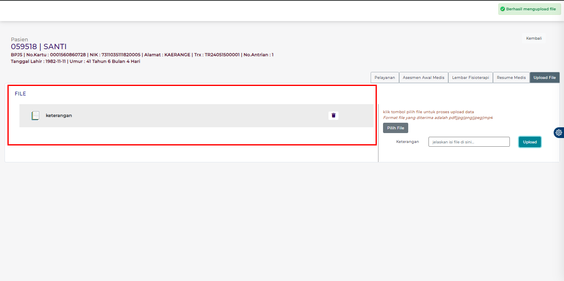Click the green checkmark in the success notification
Image resolution: width=564 pixels, height=281 pixels.
click(x=502, y=9)
